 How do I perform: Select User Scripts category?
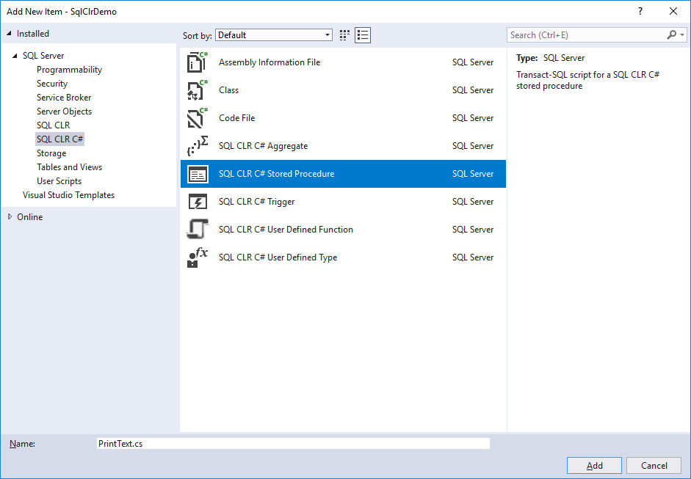coord(59,181)
